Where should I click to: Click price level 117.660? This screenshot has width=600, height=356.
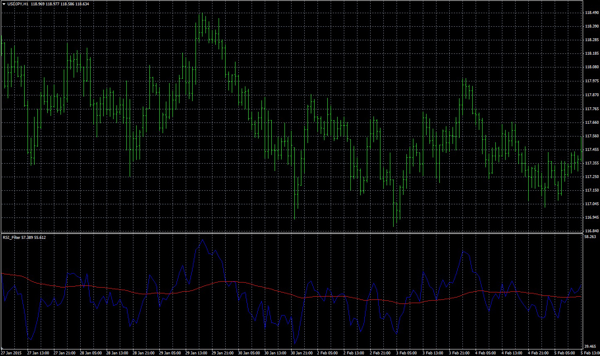click(591, 123)
